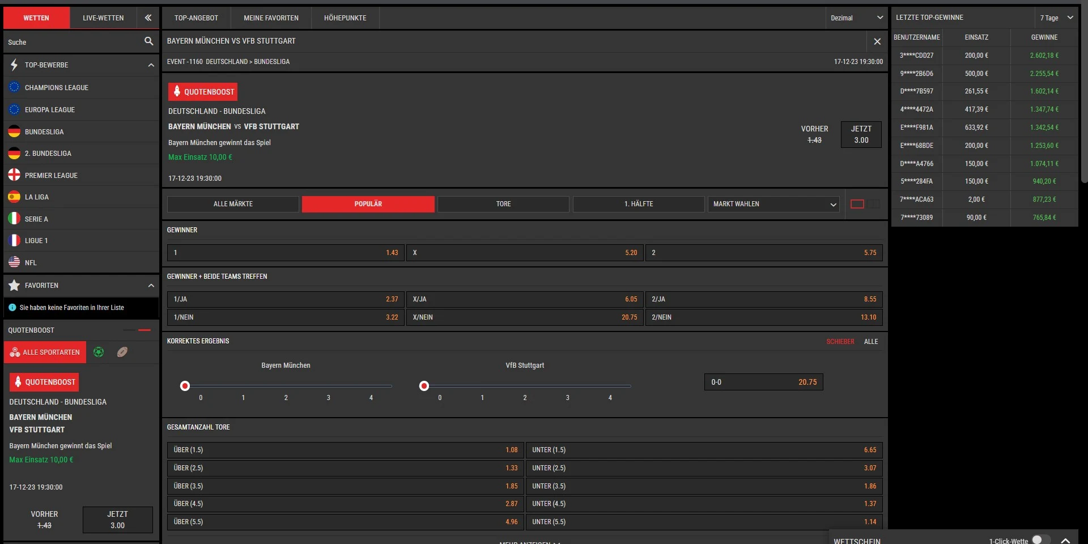Viewport: 1088px width, 544px height.
Task: Toggle the 1-Click-Wette switch
Action: 1040,540
